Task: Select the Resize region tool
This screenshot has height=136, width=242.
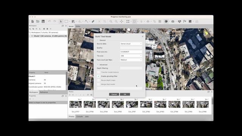Action: pos(73,22)
